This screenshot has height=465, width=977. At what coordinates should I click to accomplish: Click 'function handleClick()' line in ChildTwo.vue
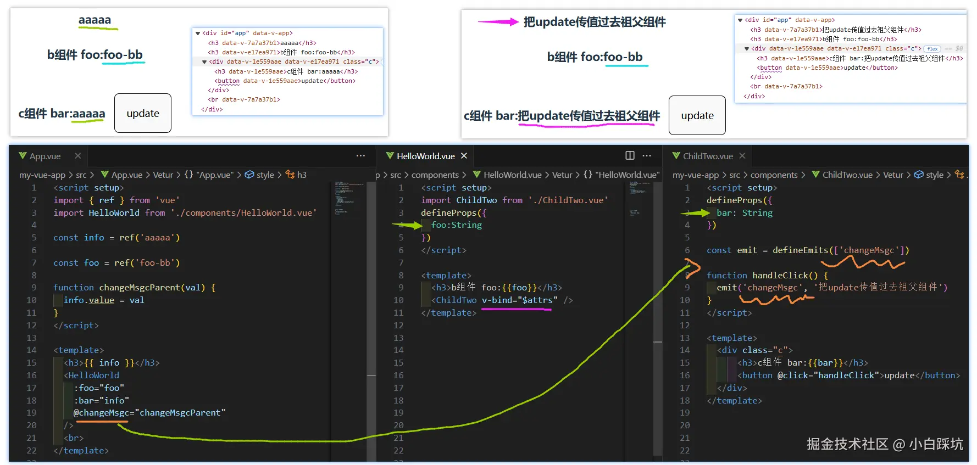point(767,275)
